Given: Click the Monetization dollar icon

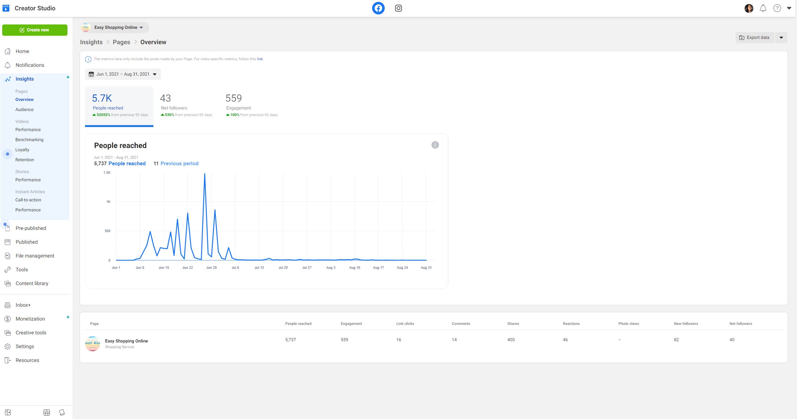Looking at the screenshot, I should tap(8, 319).
